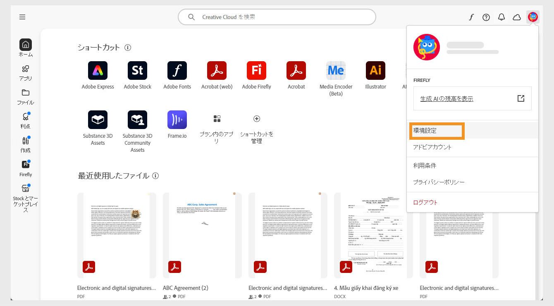
Task: Open Firefly in sidebar
Action: point(26,168)
